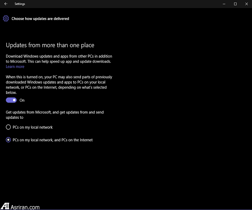Image resolution: width=252 pixels, height=210 pixels.
Task: Click the settings gear icon
Action: (x=6, y=18)
